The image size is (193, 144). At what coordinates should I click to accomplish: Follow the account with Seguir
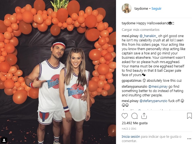click(156, 9)
